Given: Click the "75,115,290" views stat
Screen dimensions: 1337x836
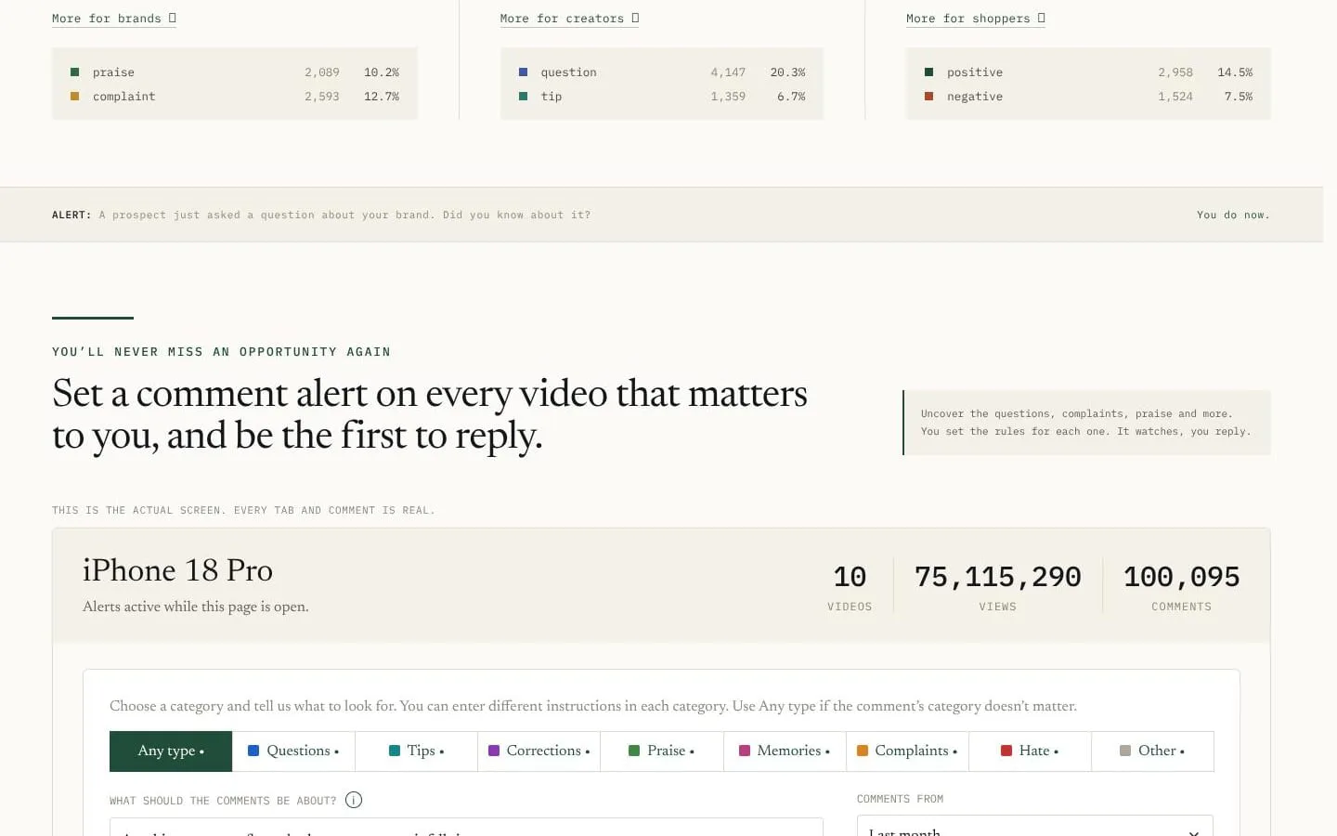Looking at the screenshot, I should (x=998, y=577).
